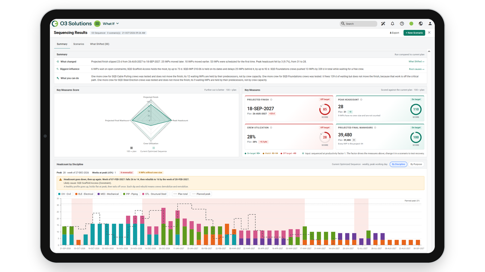This screenshot has height=272, width=485.
Task: Create a New Scenario
Action: [x=414, y=33]
